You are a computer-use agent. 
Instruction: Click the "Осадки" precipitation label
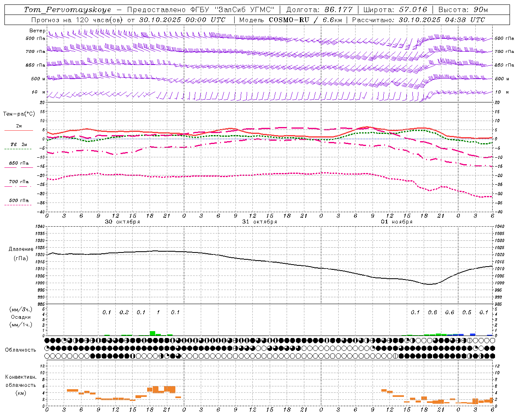(x=21, y=317)
